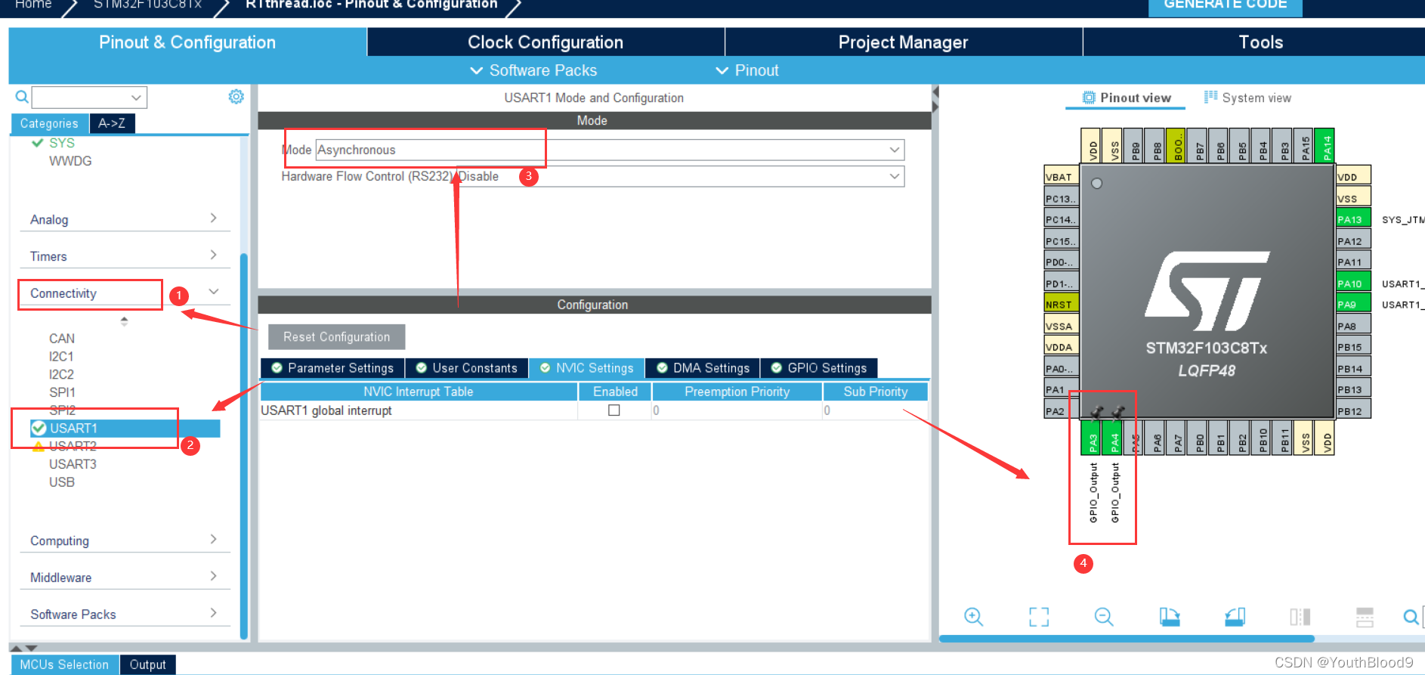Viewport: 1425px width, 675px height.
Task: Rotate the chip clockwise
Action: pos(1170,617)
